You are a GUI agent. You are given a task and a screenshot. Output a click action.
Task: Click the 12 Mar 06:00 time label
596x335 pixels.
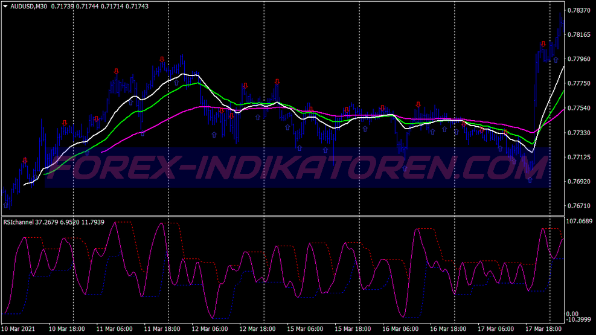tap(210, 329)
